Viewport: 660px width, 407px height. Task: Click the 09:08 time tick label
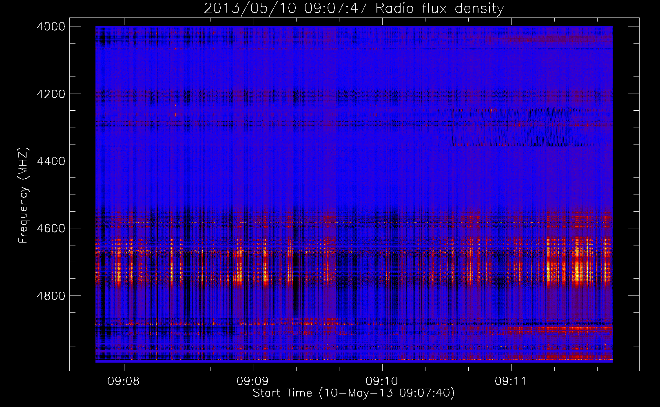(x=123, y=381)
